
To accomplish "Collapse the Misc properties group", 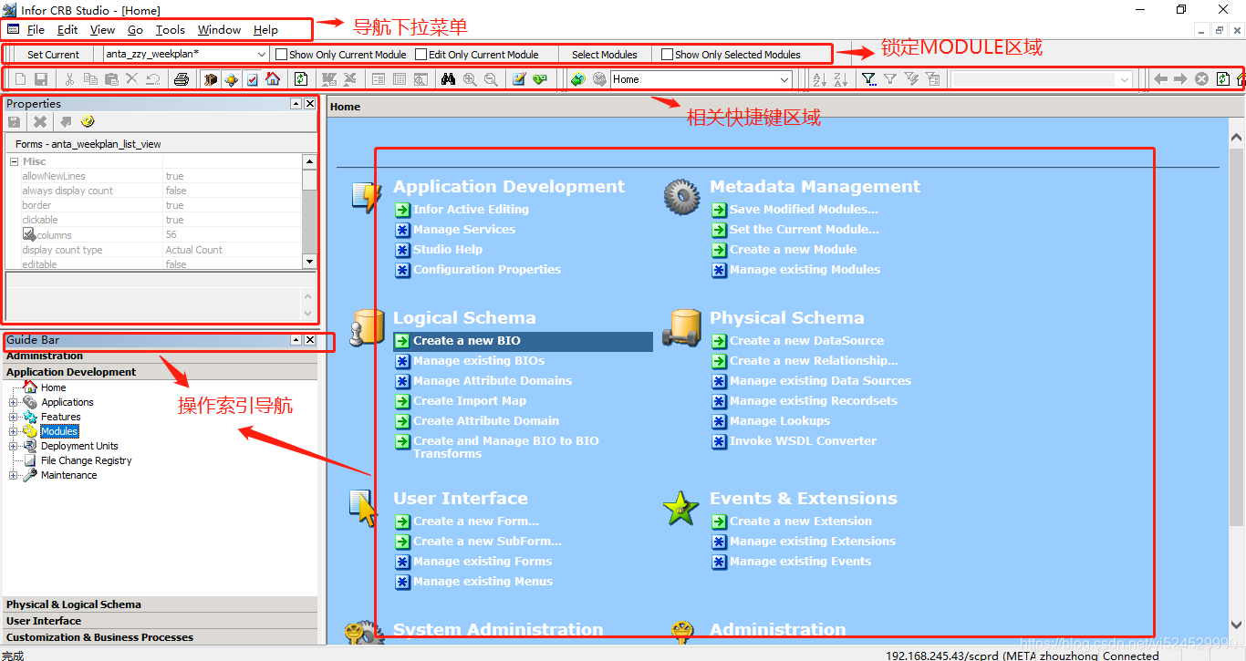I will [x=14, y=161].
